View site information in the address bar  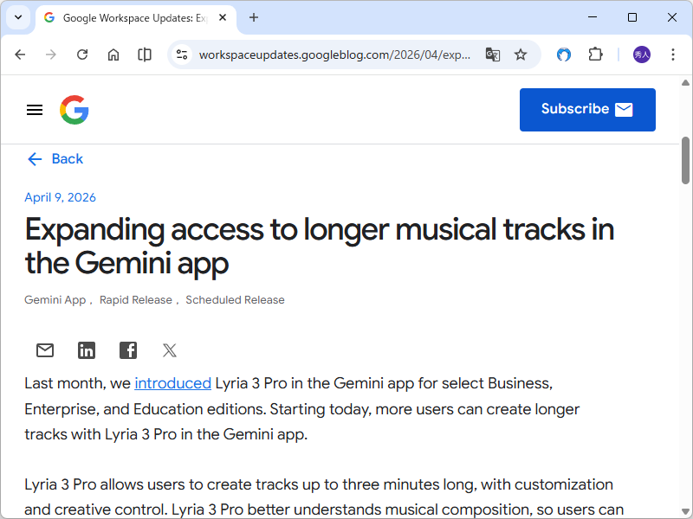[x=182, y=54]
